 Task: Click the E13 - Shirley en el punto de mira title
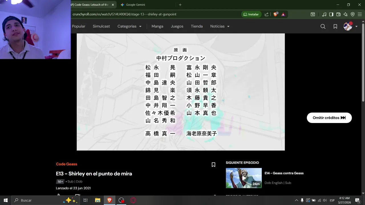94,174
